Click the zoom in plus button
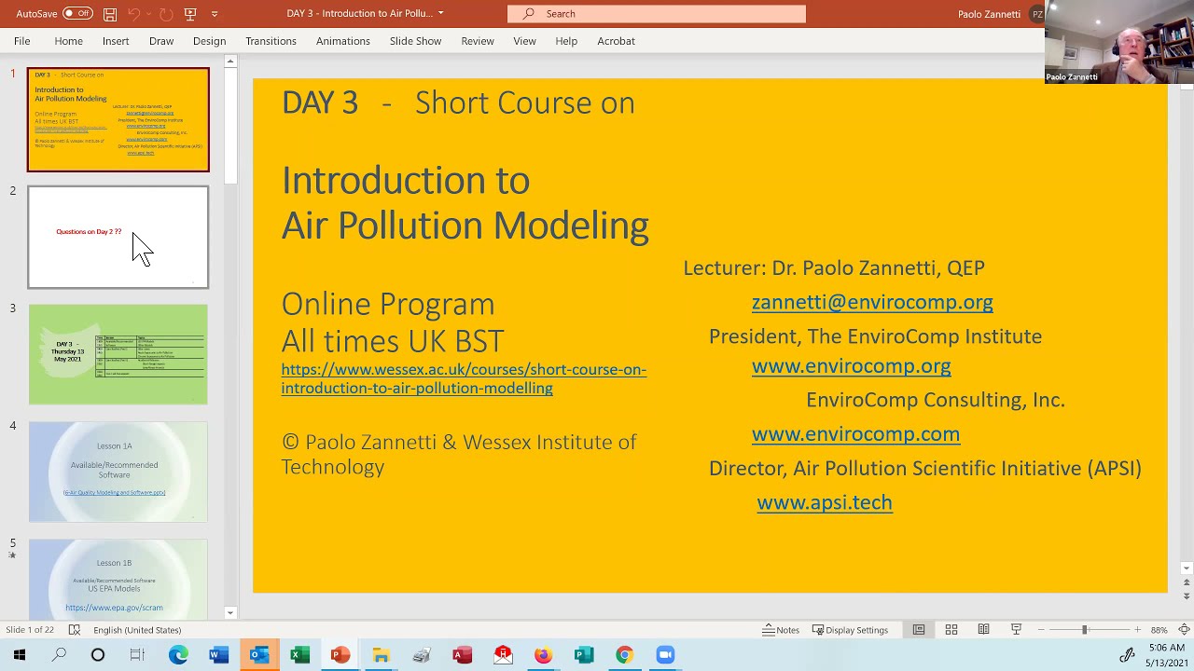The height and width of the screenshot is (671, 1194). point(1137,630)
